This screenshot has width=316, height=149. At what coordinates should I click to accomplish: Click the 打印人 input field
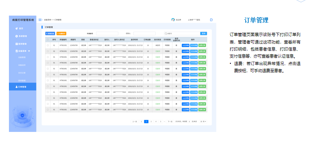click(x=144, y=33)
